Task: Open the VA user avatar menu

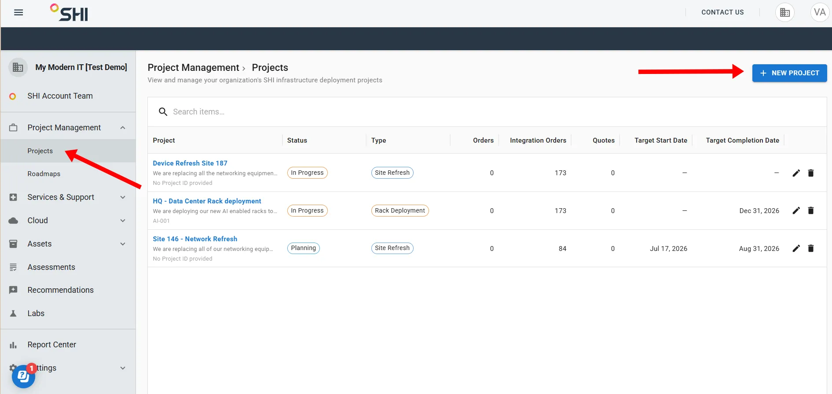Action: click(820, 12)
